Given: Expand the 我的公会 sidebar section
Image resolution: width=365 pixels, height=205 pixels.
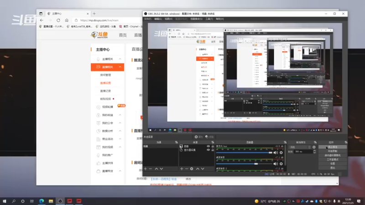Looking at the screenshot, I should coord(120,123).
